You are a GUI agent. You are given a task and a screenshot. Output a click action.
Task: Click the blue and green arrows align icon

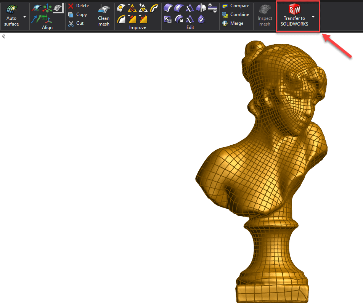(36, 19)
